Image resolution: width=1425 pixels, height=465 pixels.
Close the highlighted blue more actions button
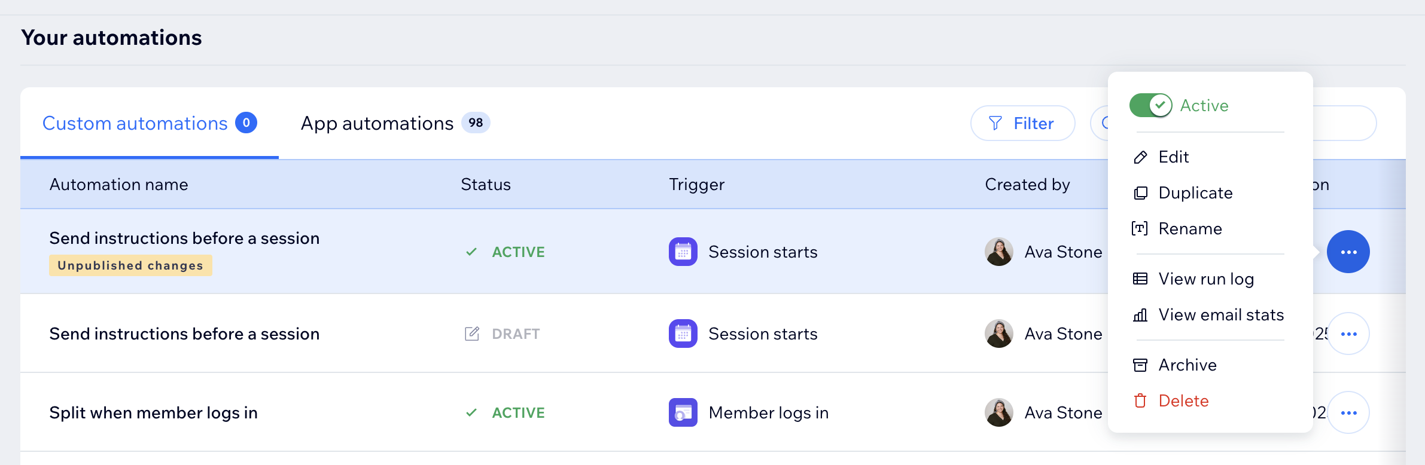click(x=1348, y=252)
